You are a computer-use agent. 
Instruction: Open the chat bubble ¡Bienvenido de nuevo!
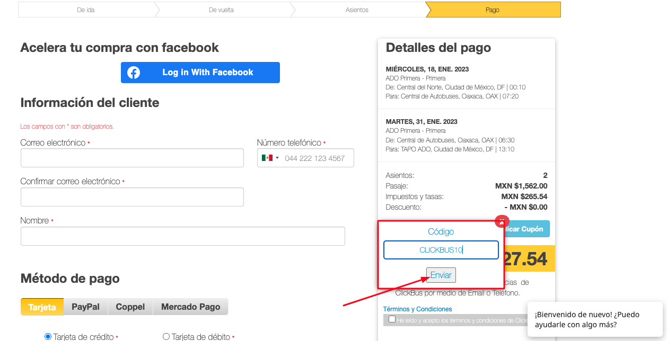tap(595, 319)
